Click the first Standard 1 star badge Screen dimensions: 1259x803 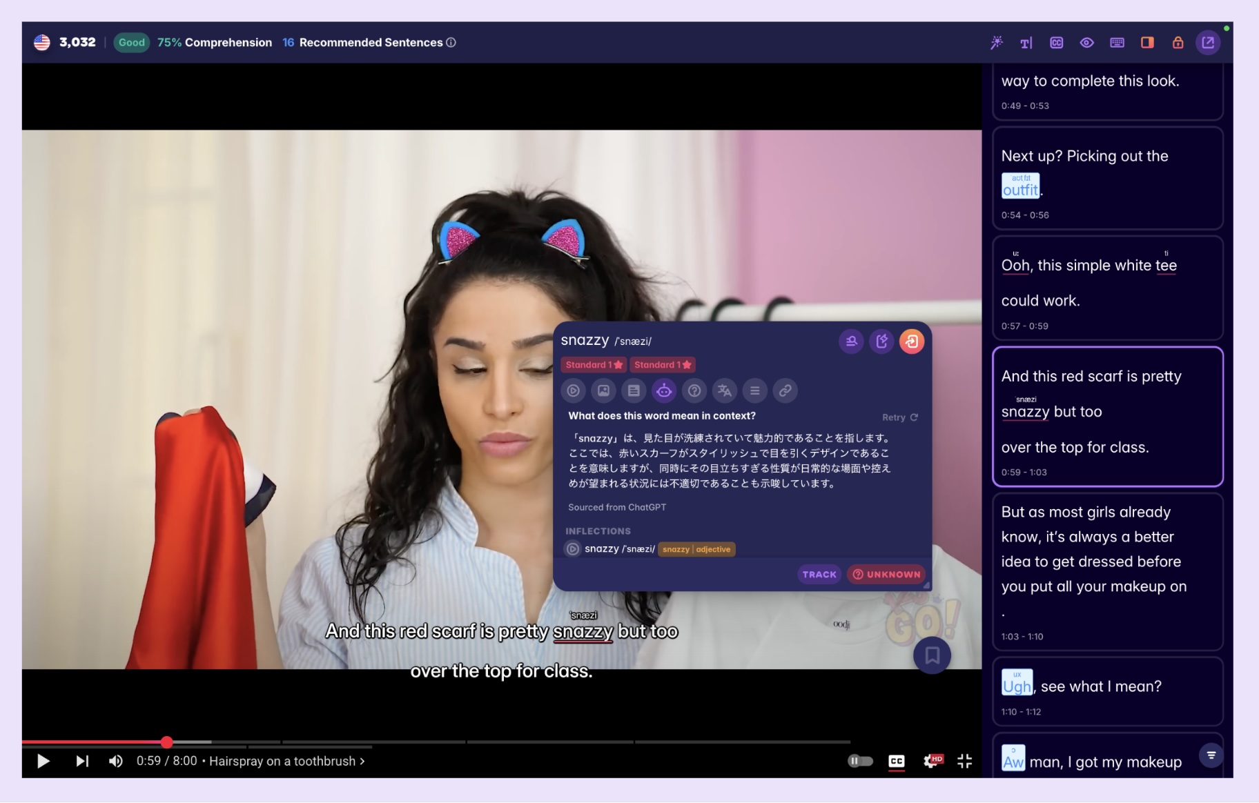[x=594, y=365]
